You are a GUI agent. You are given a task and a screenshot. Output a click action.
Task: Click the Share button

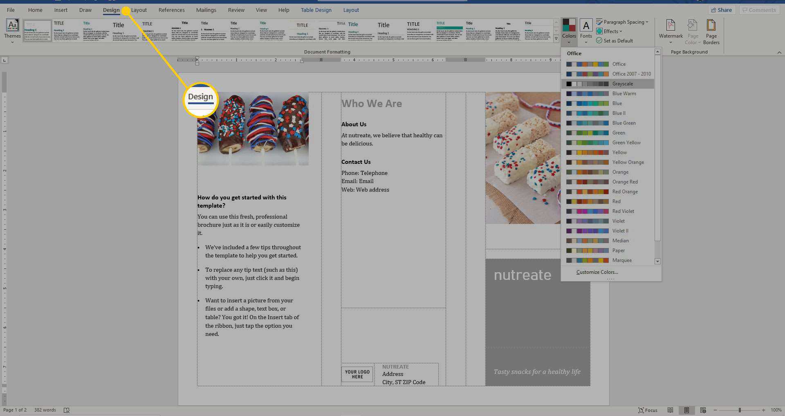(721, 10)
